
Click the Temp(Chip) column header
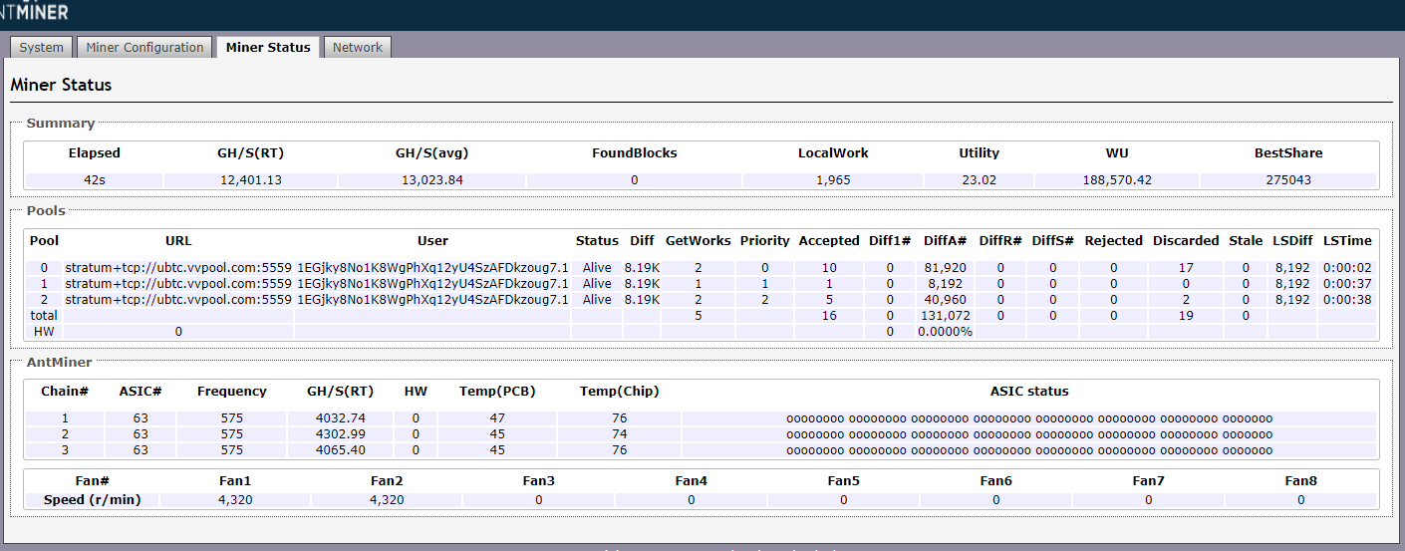click(619, 392)
